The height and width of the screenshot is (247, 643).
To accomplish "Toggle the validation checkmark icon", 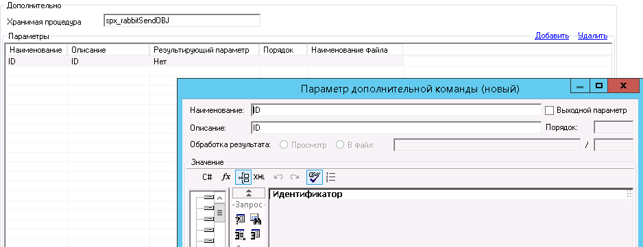I will point(315,177).
